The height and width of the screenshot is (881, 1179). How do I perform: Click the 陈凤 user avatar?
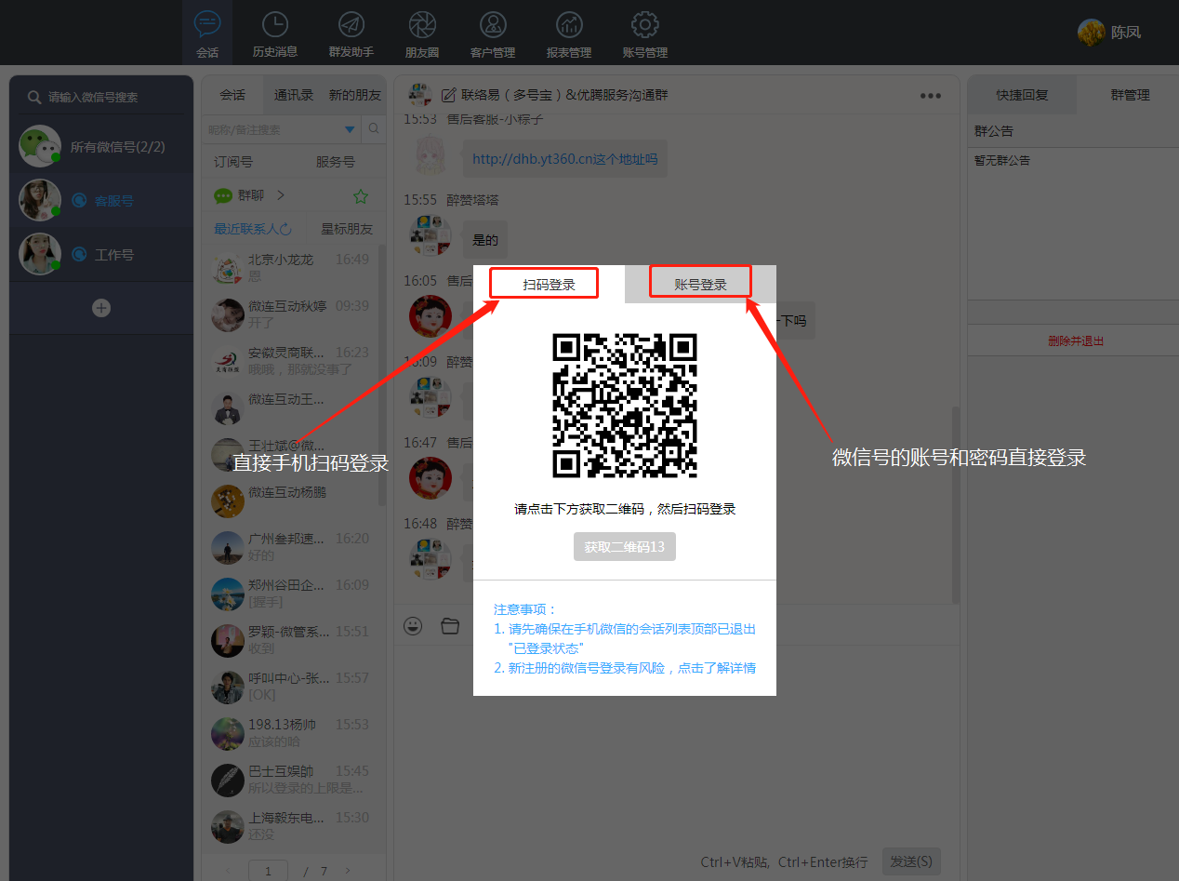pos(1091,33)
